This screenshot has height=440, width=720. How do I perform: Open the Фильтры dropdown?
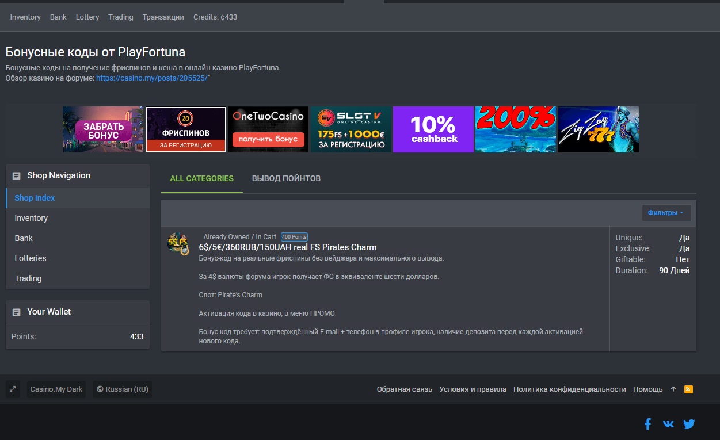tap(666, 213)
